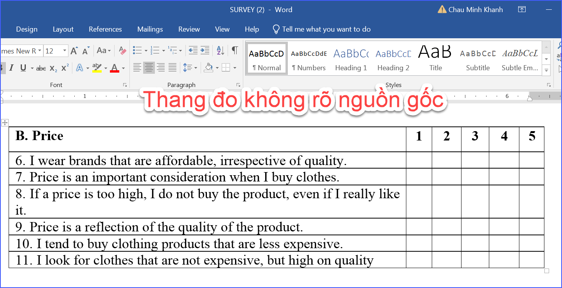Screen dimensions: 562x288
Task: Open the line spacing dropdown
Action: (x=190, y=68)
